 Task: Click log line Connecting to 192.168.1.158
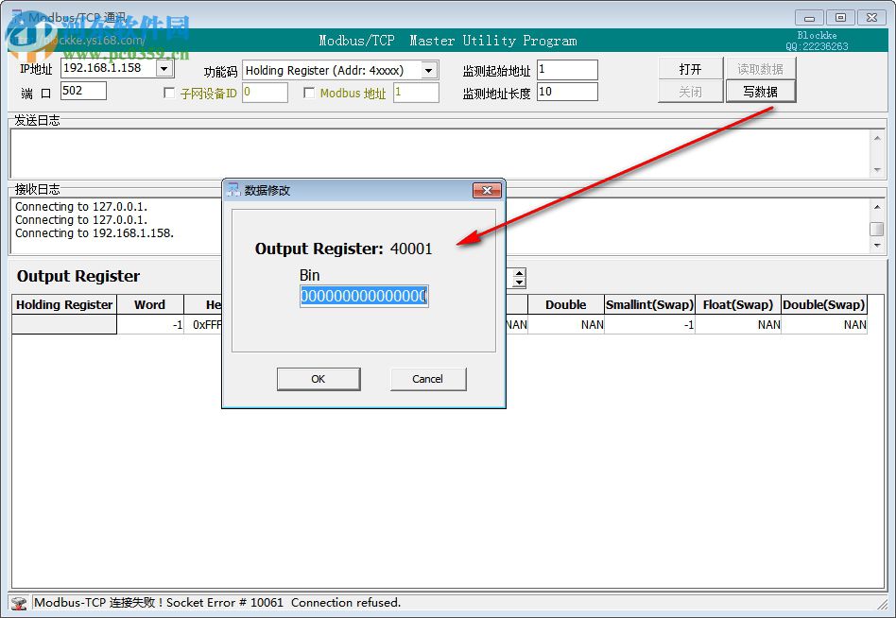(95, 233)
